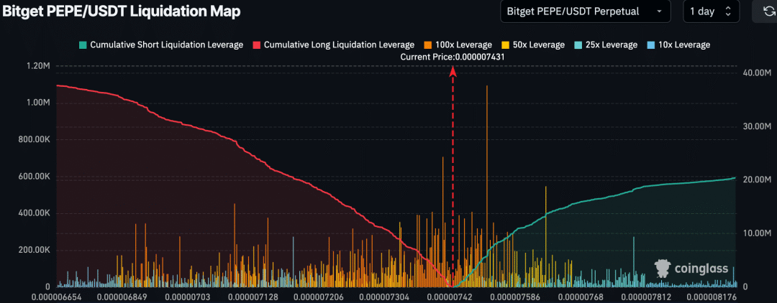The width and height of the screenshot is (777, 303).
Task: Click the Current Price:0.000007431 label
Action: click(453, 57)
